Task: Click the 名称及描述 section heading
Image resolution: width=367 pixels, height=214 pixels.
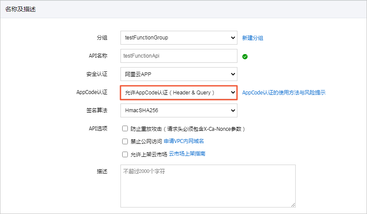Action: pyautogui.click(x=20, y=10)
